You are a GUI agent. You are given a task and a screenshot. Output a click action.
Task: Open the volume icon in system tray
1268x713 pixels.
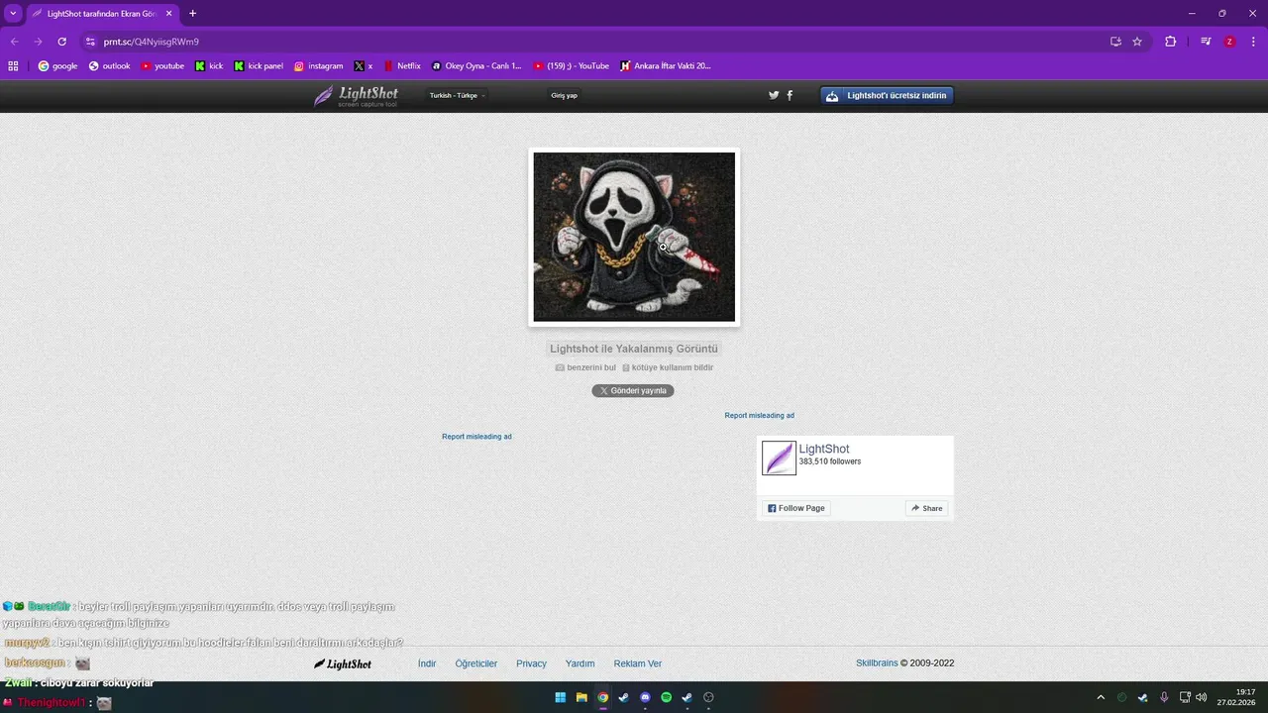(x=1202, y=697)
